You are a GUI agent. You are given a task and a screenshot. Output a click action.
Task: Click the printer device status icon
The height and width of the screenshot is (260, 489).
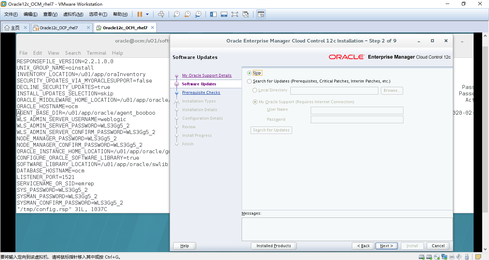452,257
